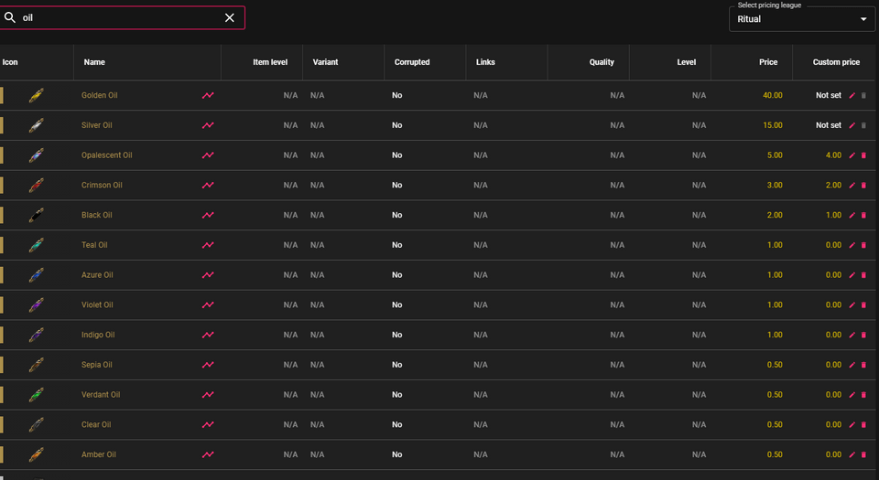Viewport: 879px width, 480px height.
Task: Open the Select pricing league dropdown
Action: pos(801,19)
